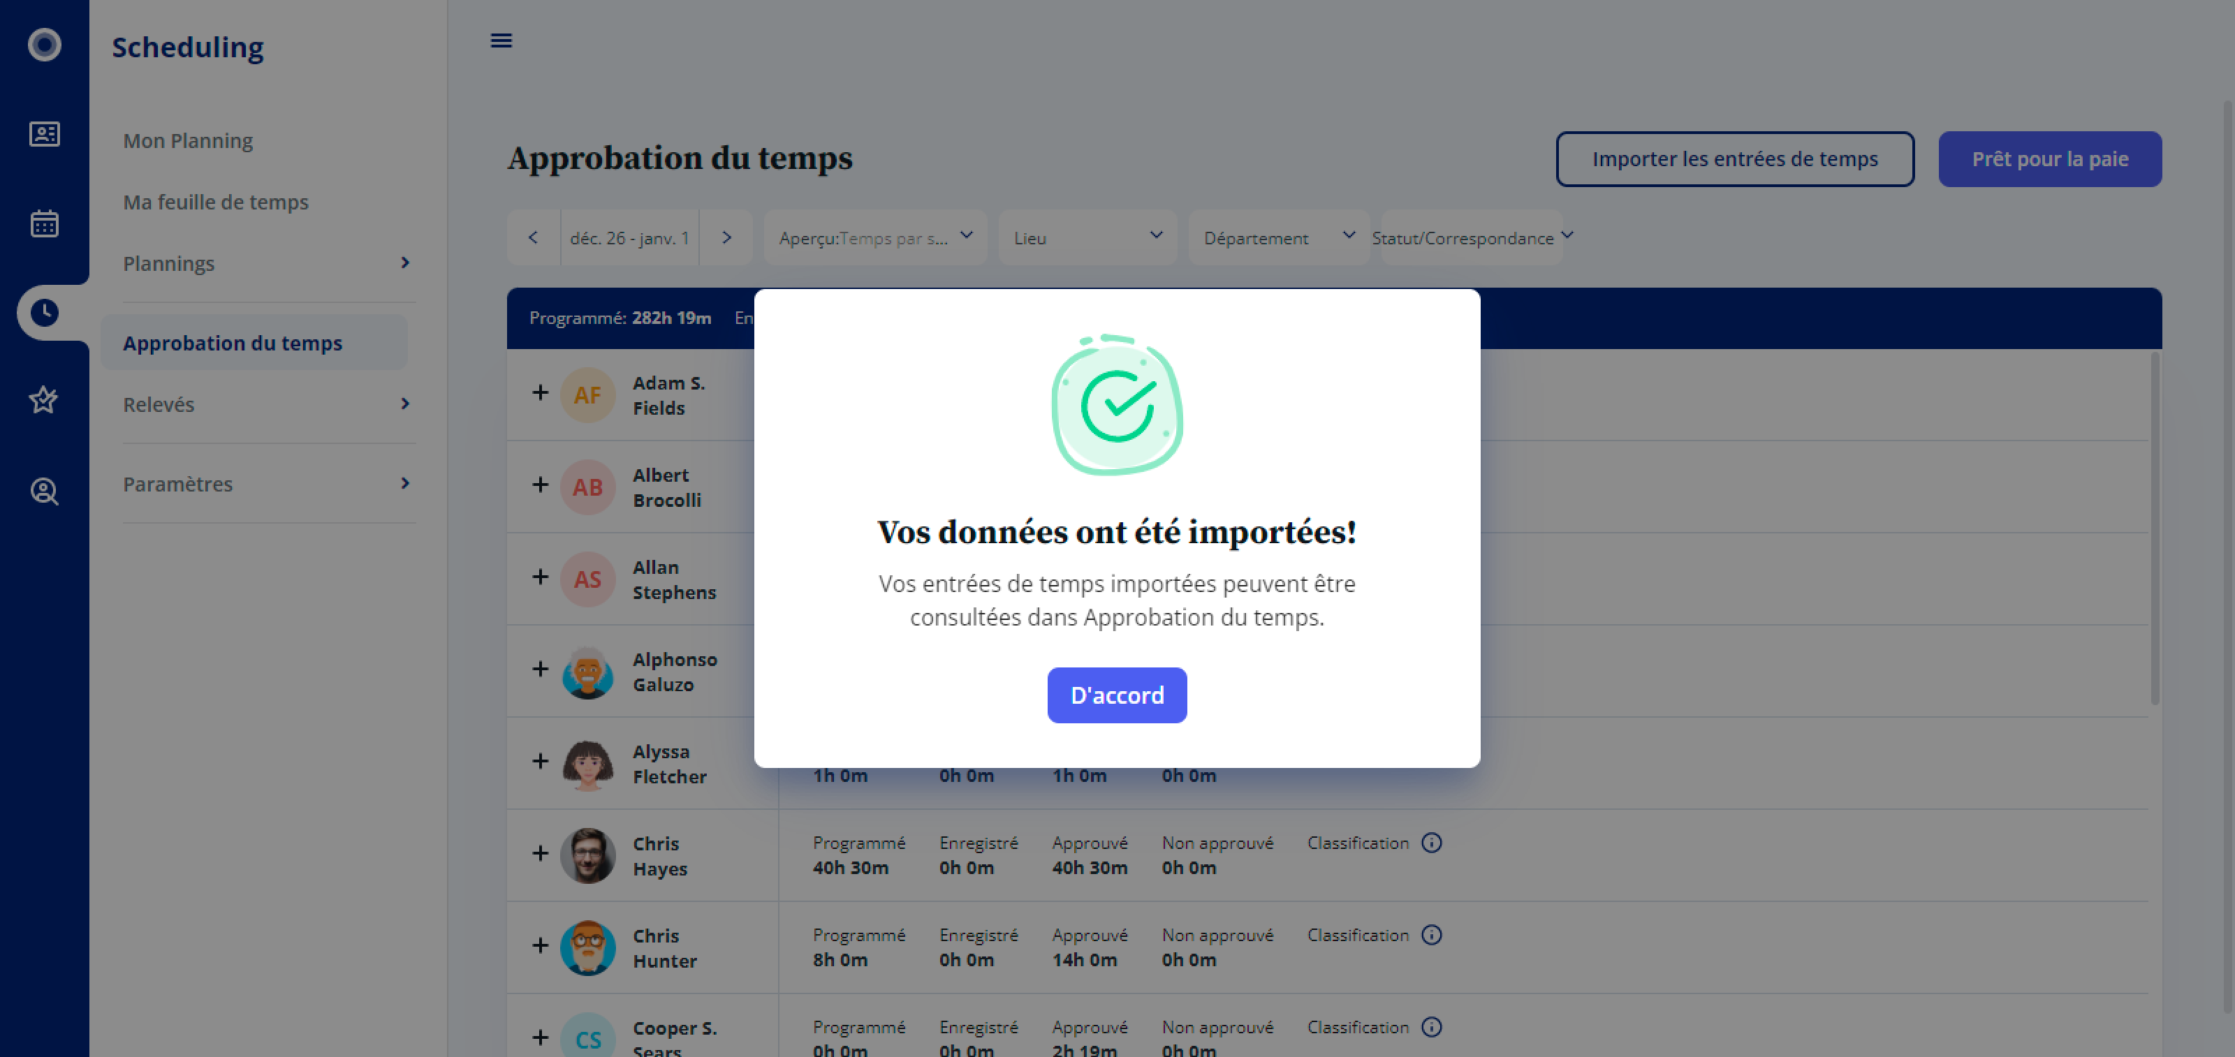Open the Plannings menu item
2235x1057 pixels.
coord(169,264)
